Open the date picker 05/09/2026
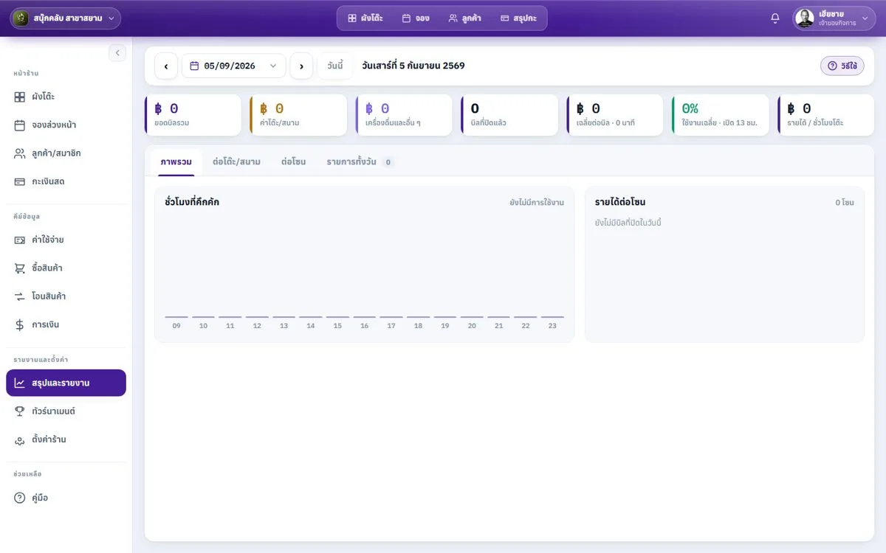The height and width of the screenshot is (553, 886). (233, 66)
